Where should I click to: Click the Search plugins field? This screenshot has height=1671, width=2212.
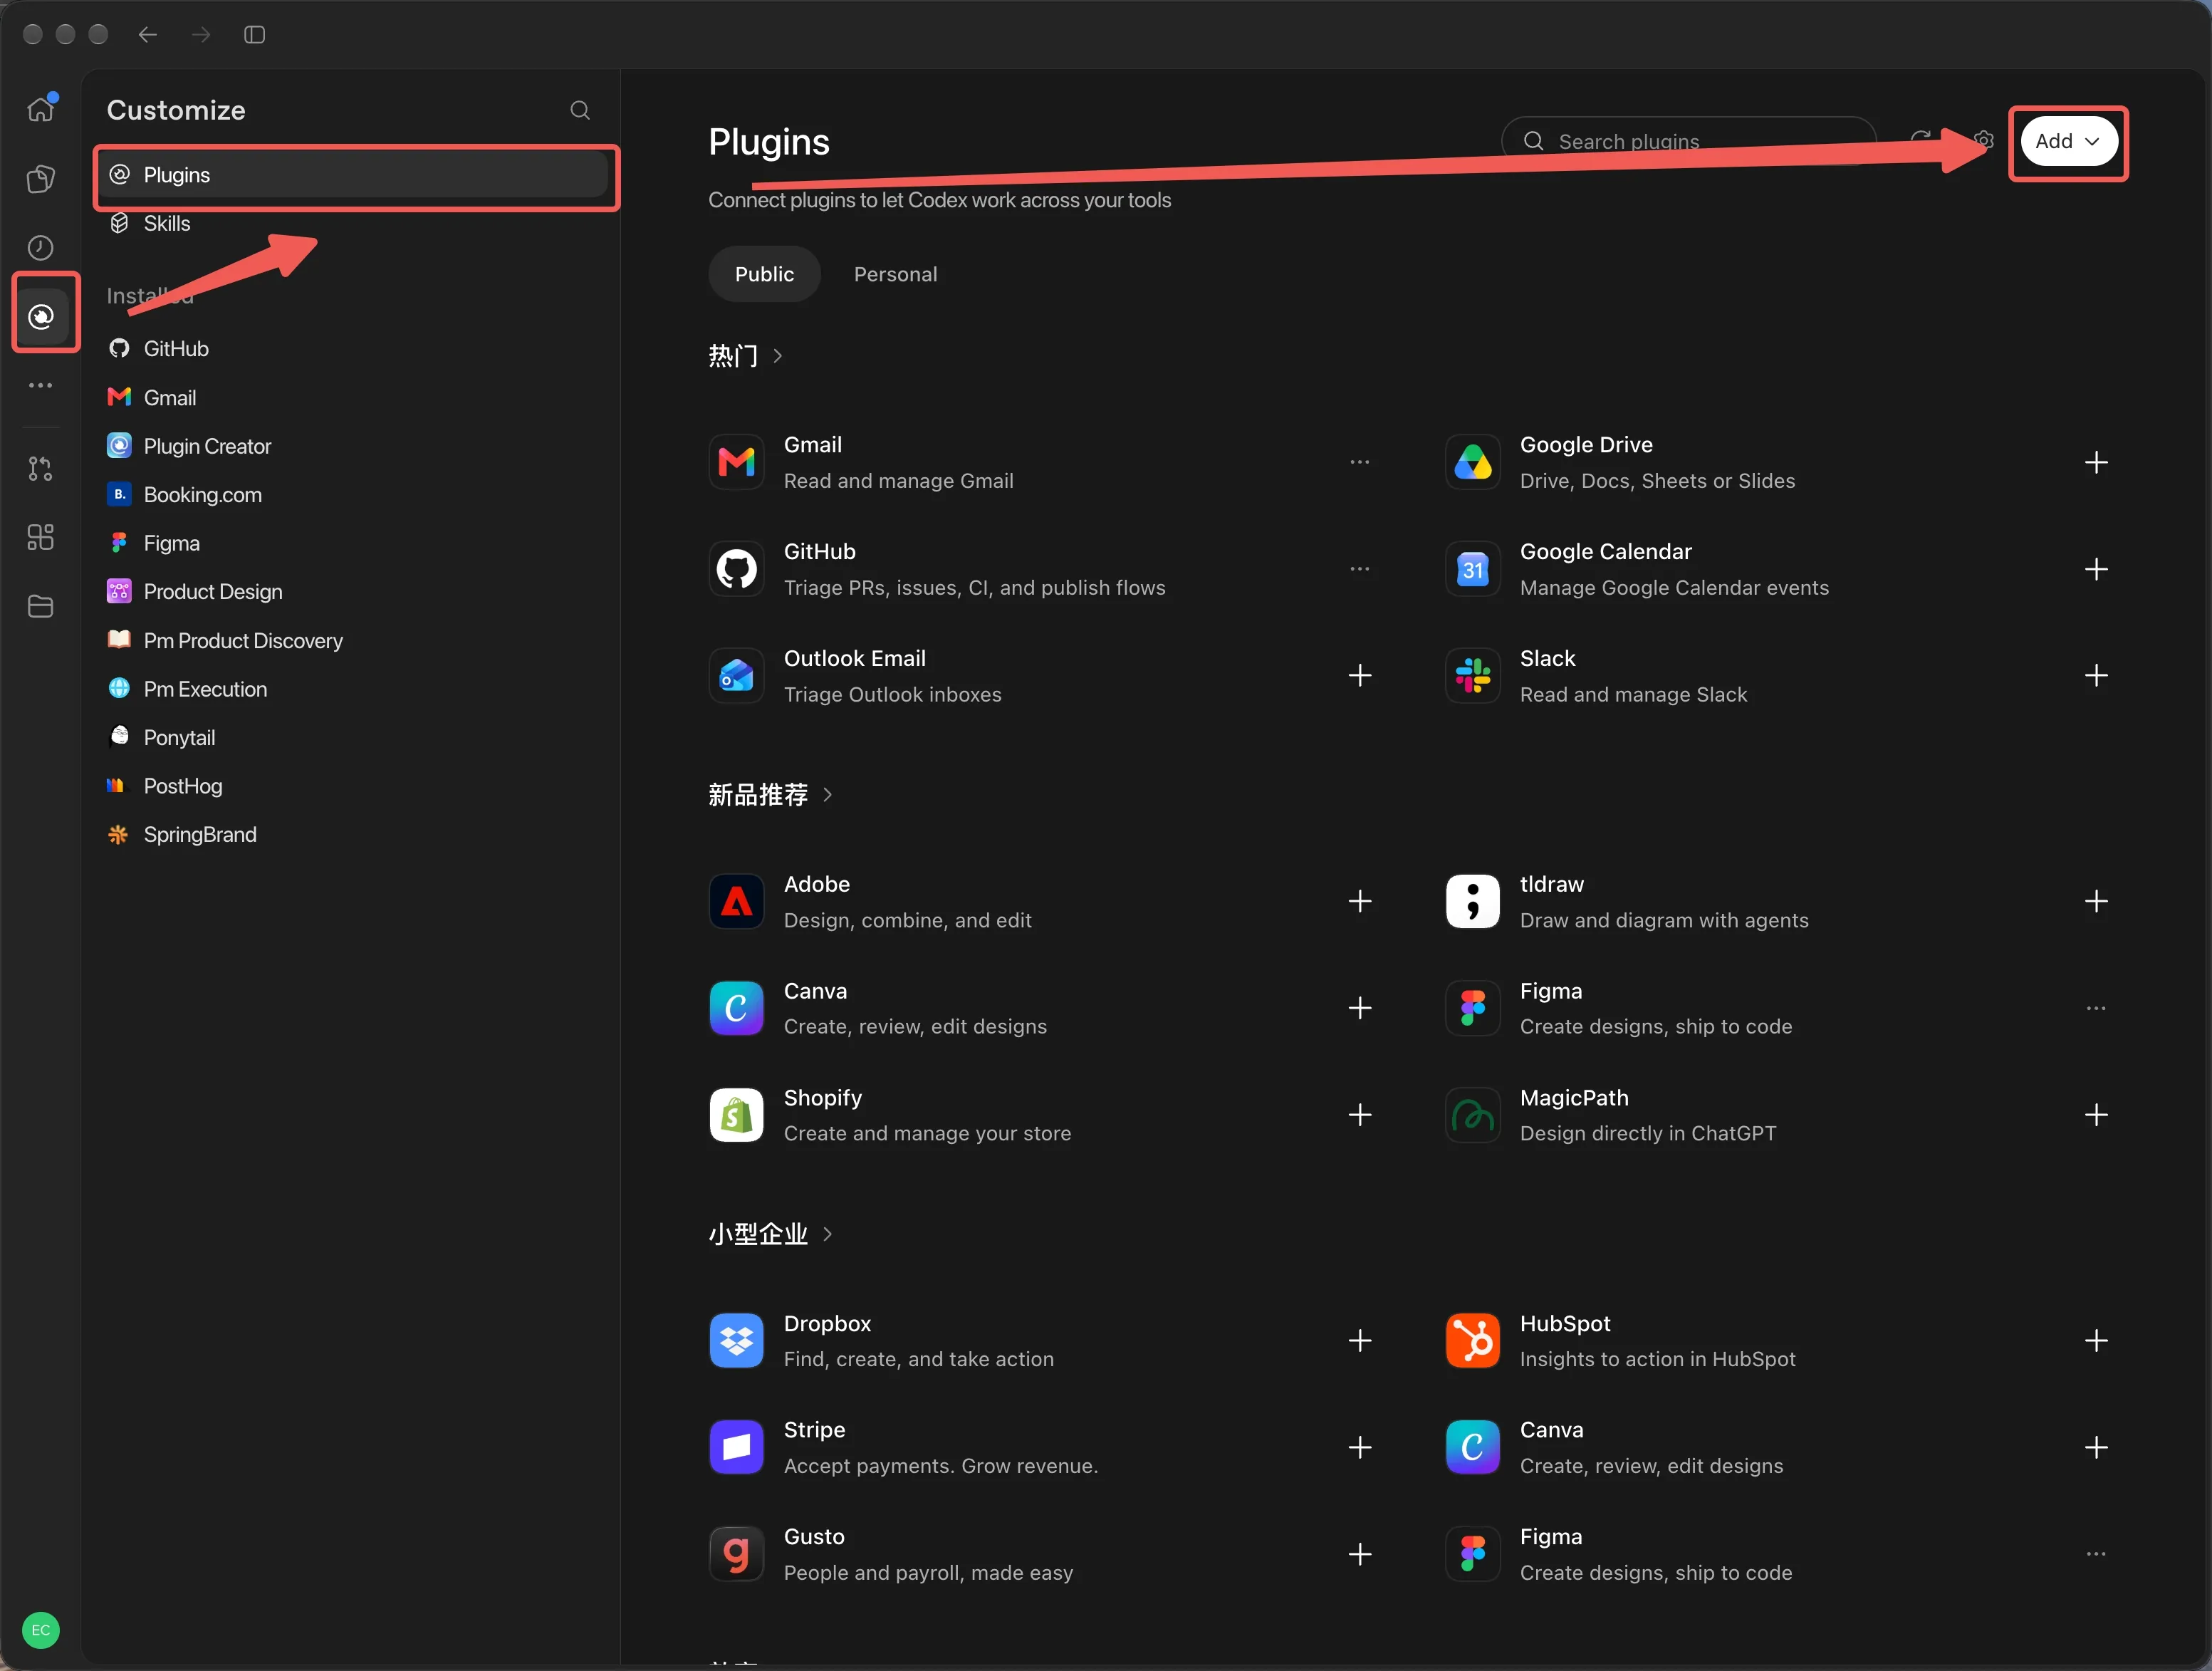tap(1688, 141)
